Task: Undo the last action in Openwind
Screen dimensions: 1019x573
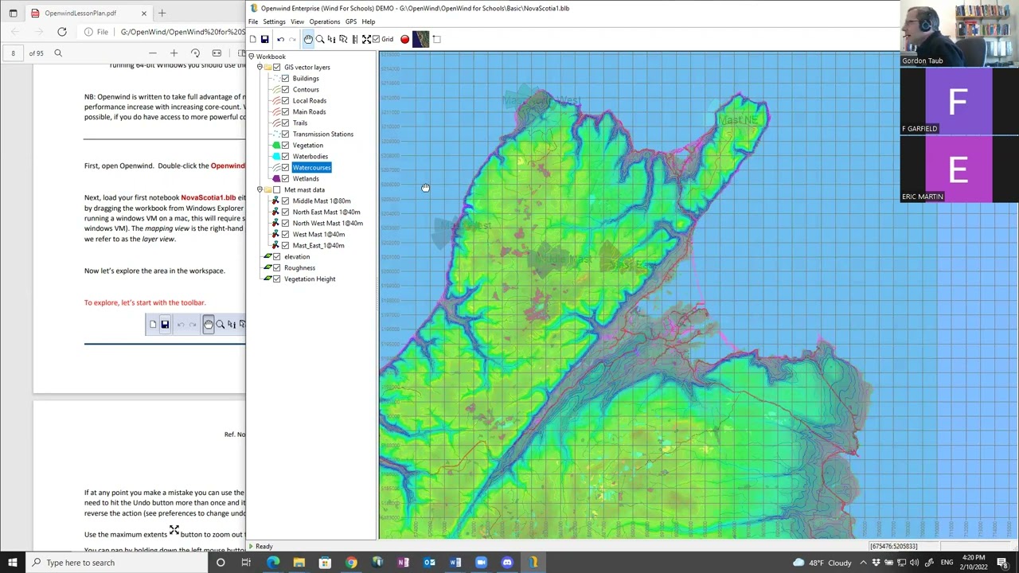Action: coord(280,39)
